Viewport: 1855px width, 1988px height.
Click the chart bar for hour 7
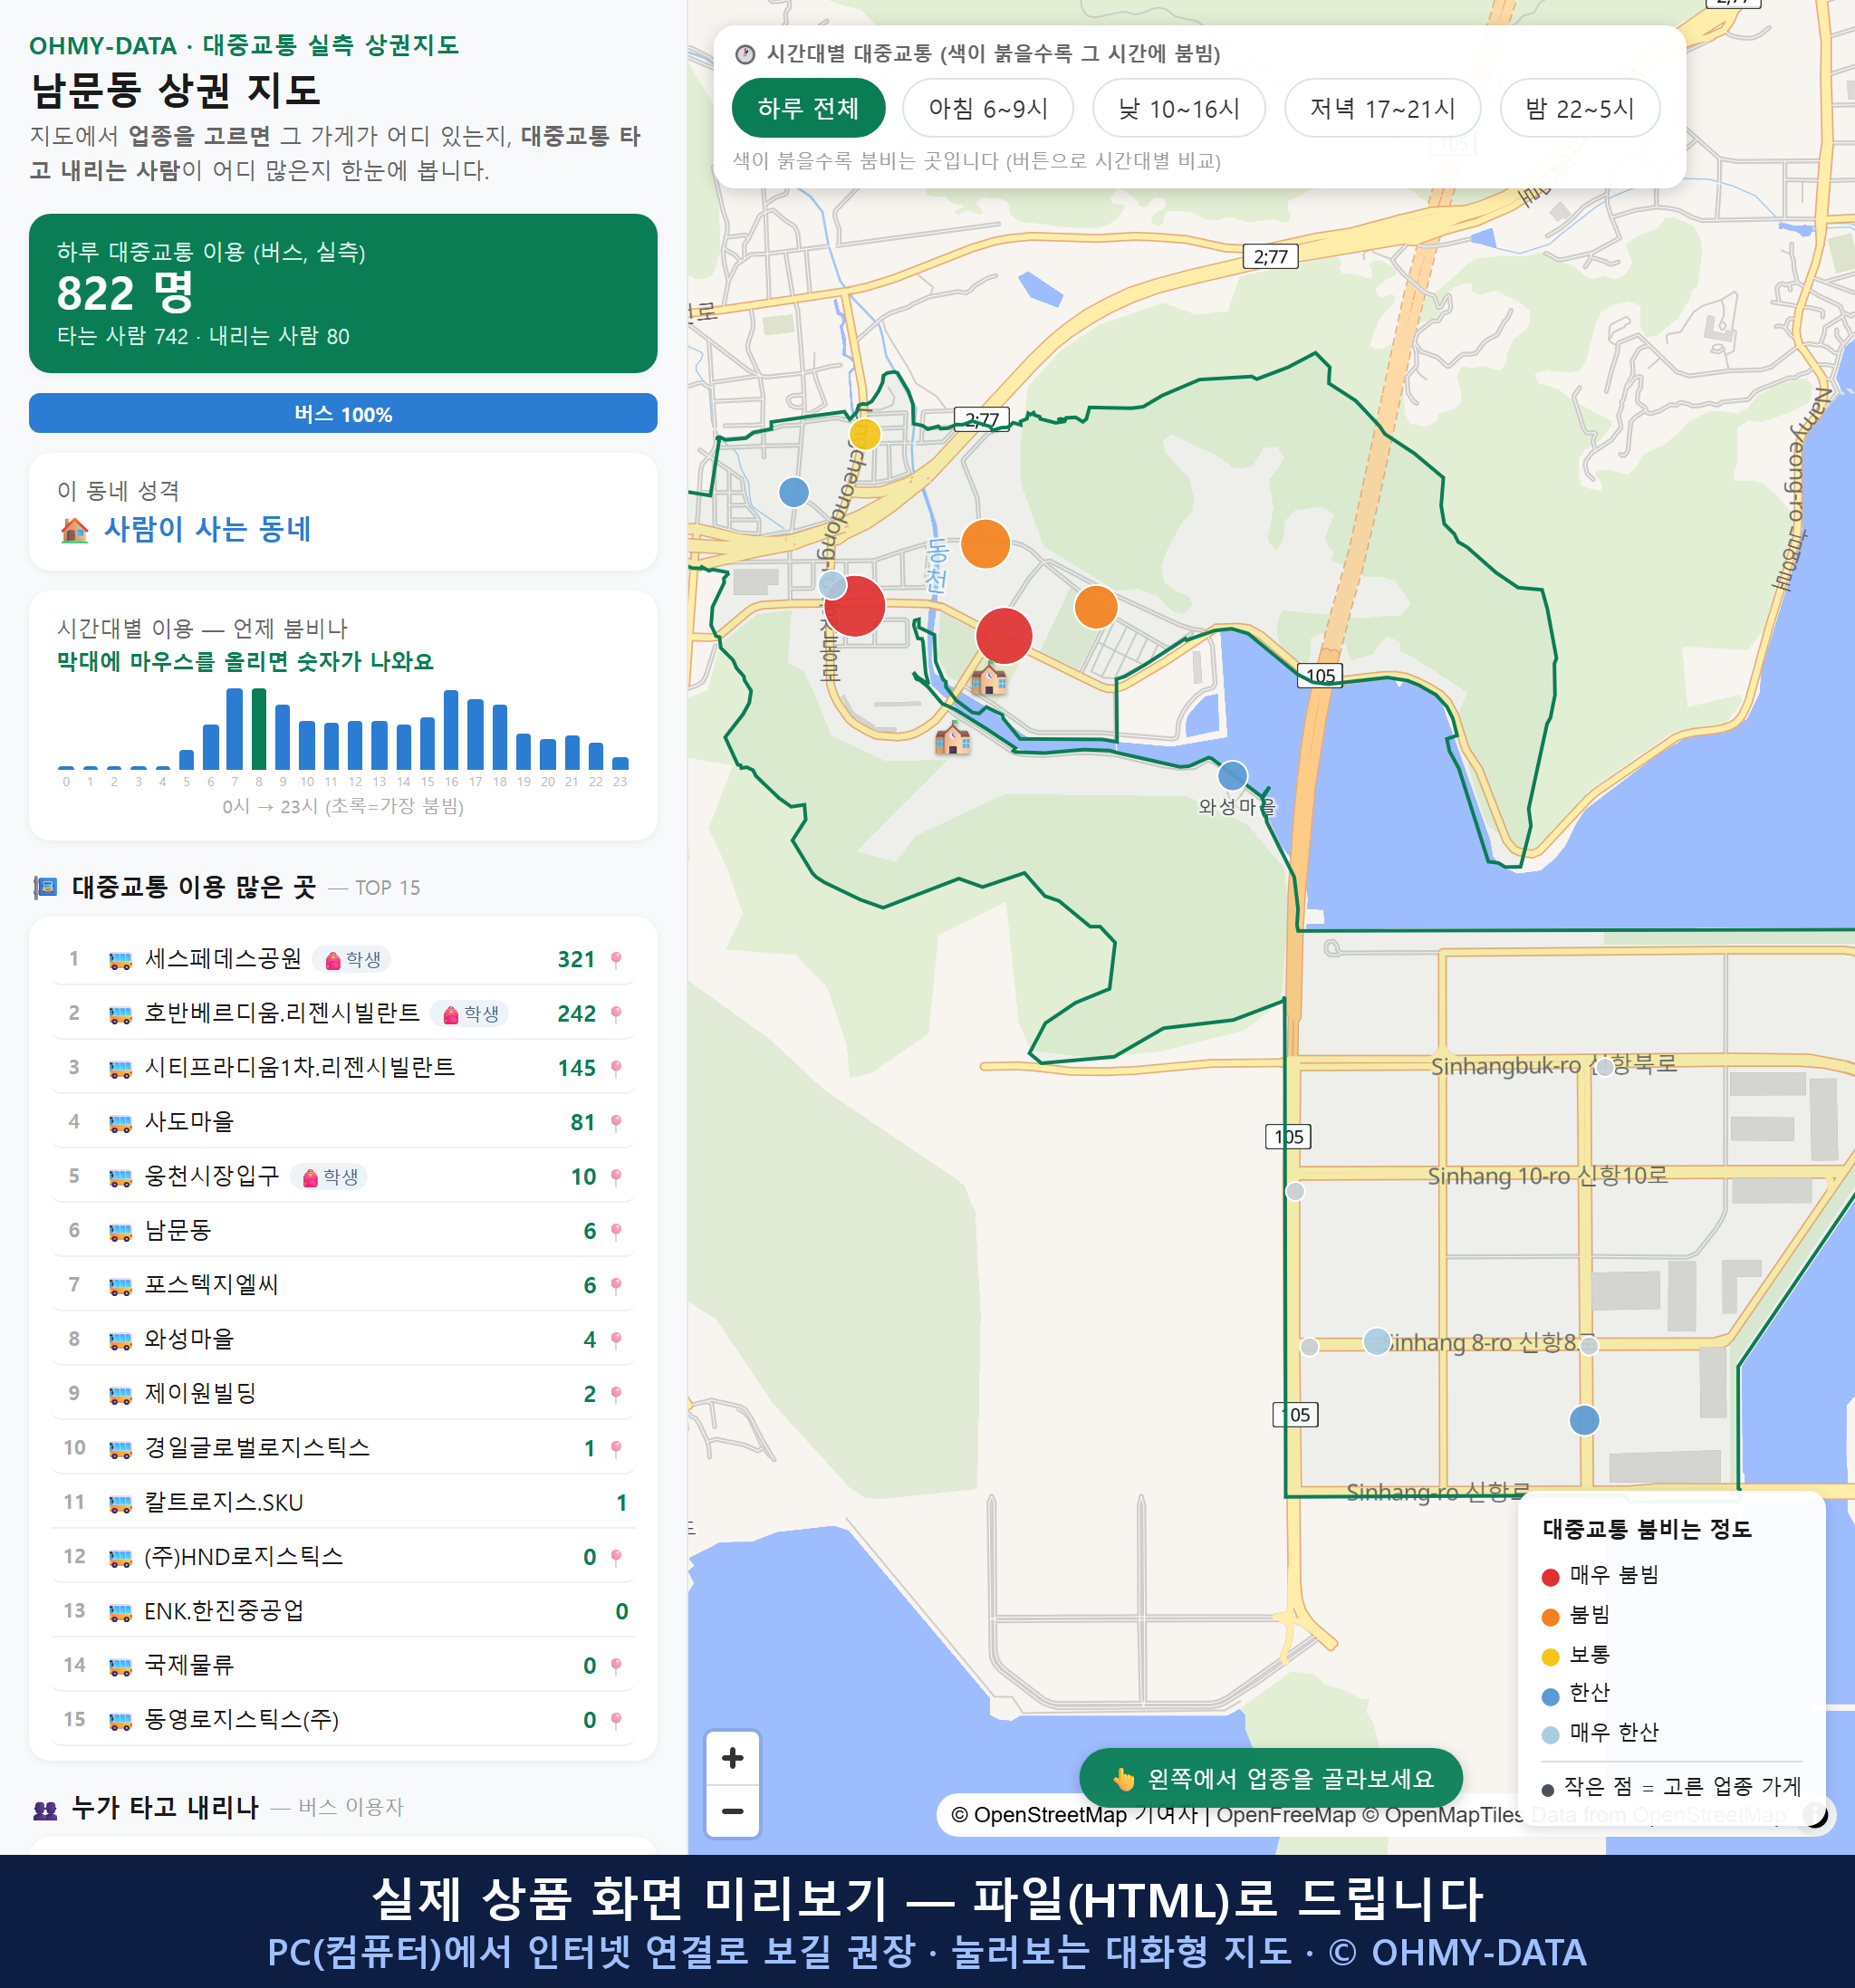234,729
